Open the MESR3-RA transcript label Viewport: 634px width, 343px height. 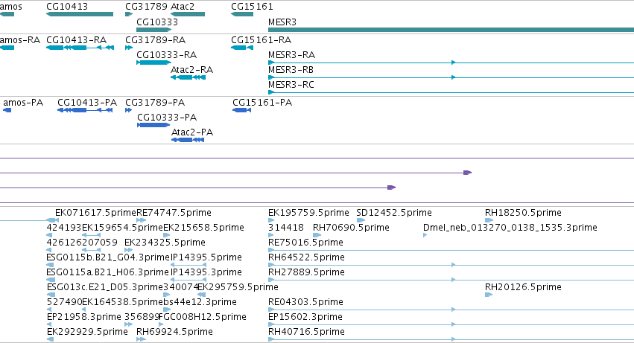point(291,55)
